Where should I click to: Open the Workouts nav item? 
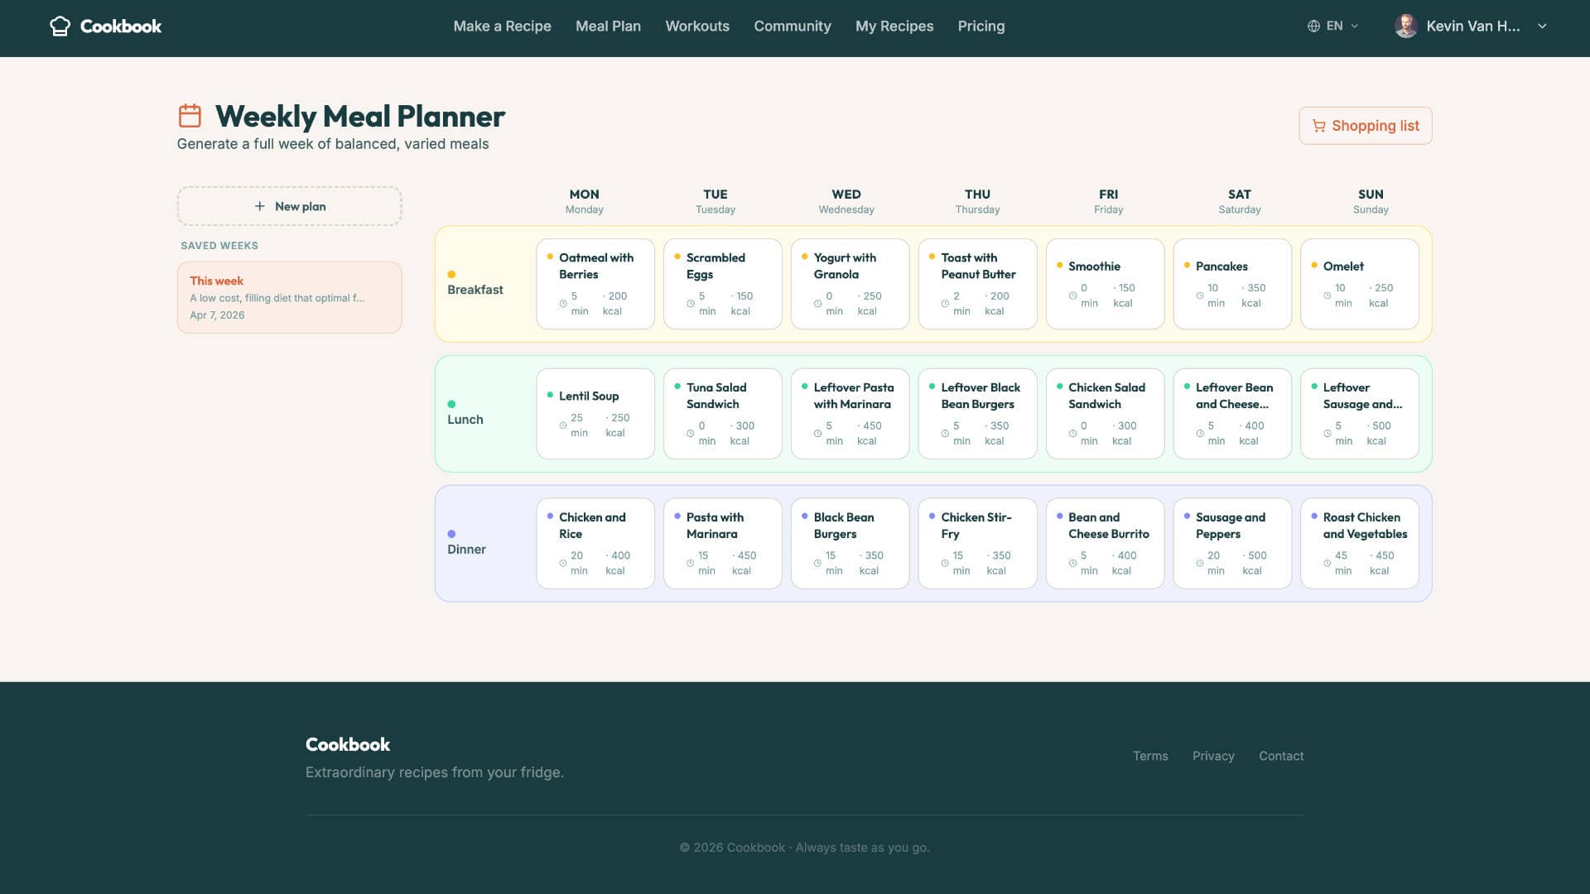click(697, 26)
